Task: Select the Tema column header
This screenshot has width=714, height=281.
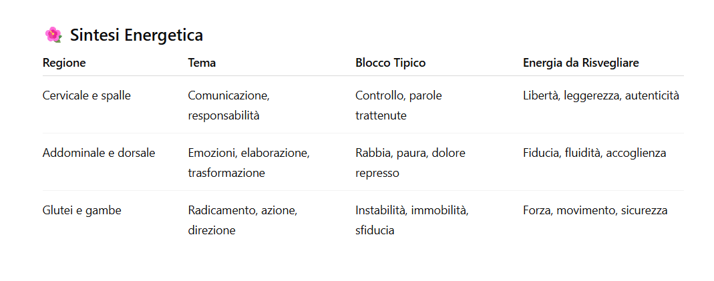Action: (202, 63)
